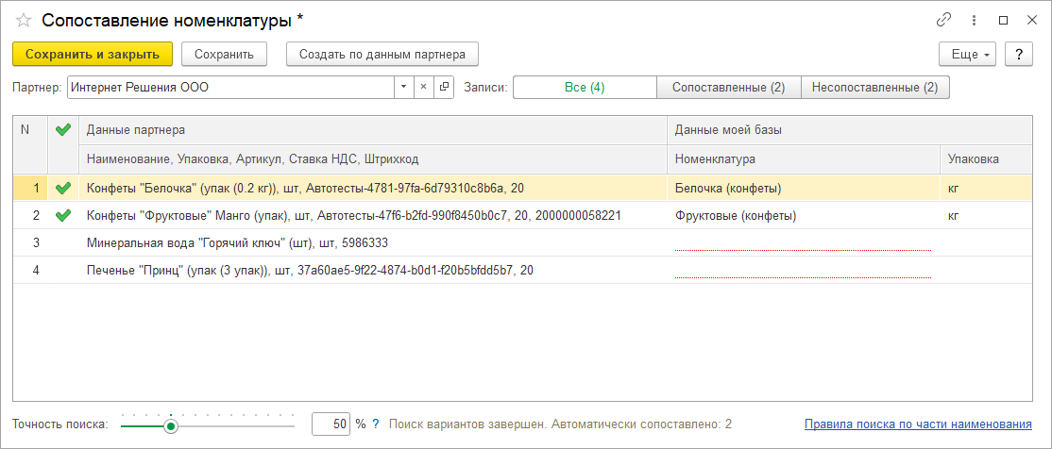Filter to Несопоставленные (2) records

point(874,87)
